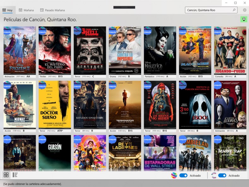249x187 pixels.
Task: Click Cinépolis badge on Thunder Road poster
Action: [x=218, y=140]
